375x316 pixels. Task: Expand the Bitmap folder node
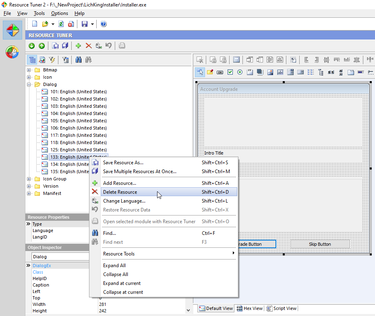(x=29, y=70)
